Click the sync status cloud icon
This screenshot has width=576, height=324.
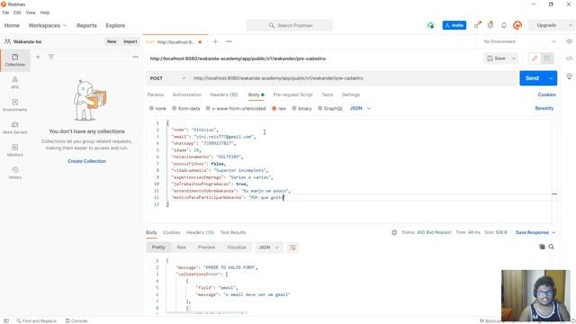[430, 25]
